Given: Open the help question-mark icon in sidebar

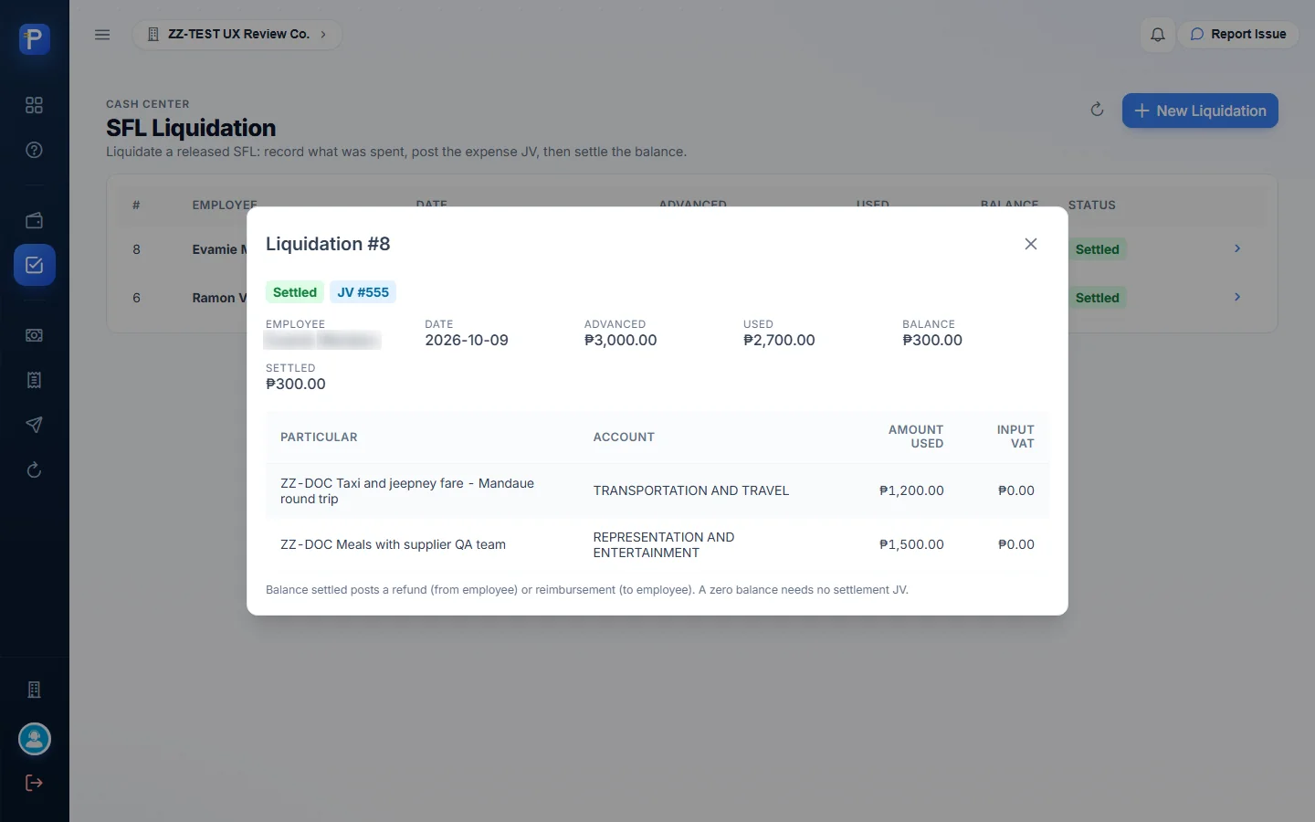Looking at the screenshot, I should (x=34, y=150).
